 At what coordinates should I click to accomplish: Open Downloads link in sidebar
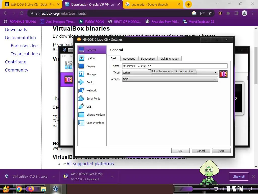point(16,30)
